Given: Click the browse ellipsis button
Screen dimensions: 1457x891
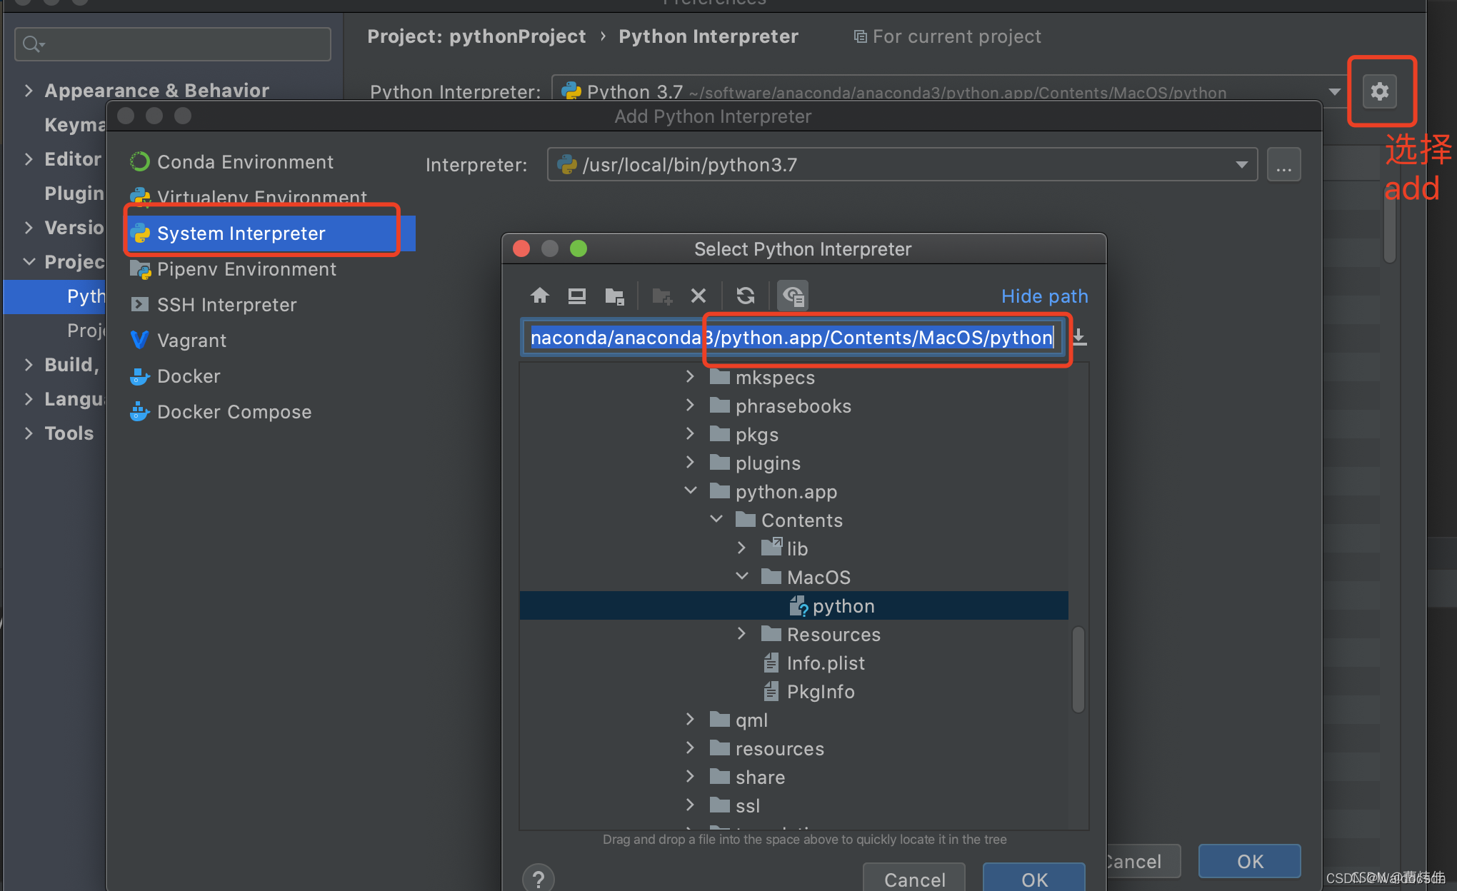Looking at the screenshot, I should click(1283, 165).
